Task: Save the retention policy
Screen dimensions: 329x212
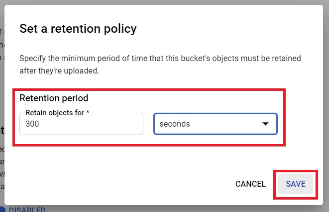Action: point(296,184)
